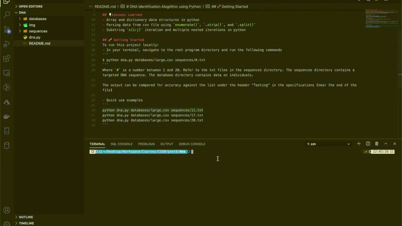Switch to the PROBLEMS tab
Image resolution: width=402 pixels, height=226 pixels.
coord(146,144)
